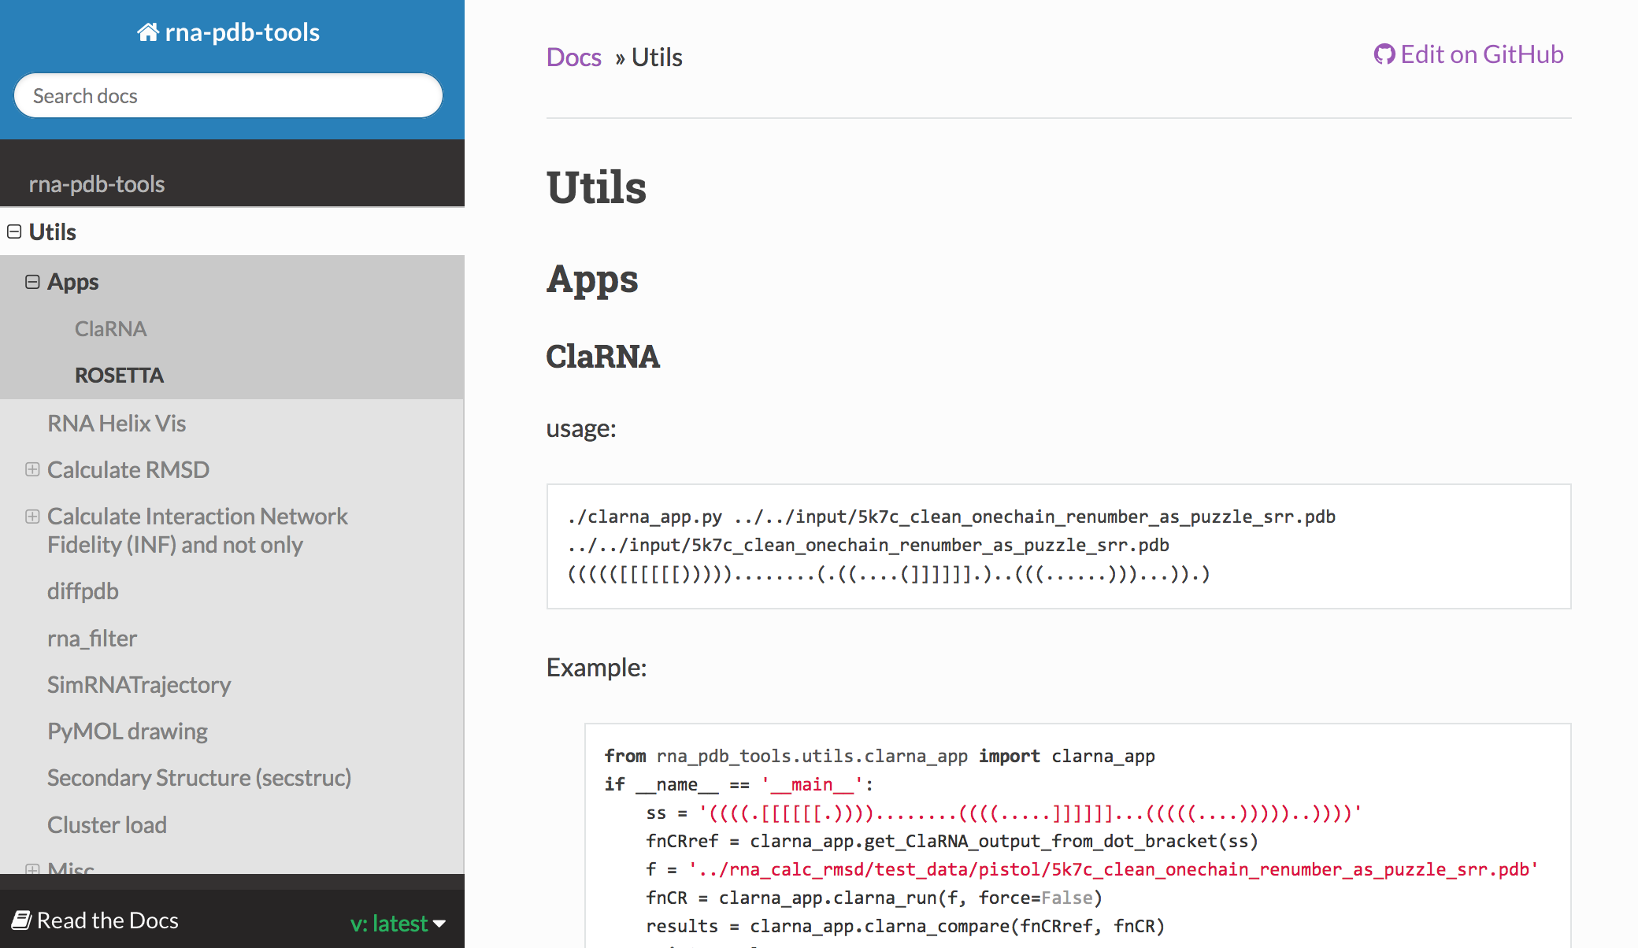Open the Docs breadcrumb link

pos(574,56)
